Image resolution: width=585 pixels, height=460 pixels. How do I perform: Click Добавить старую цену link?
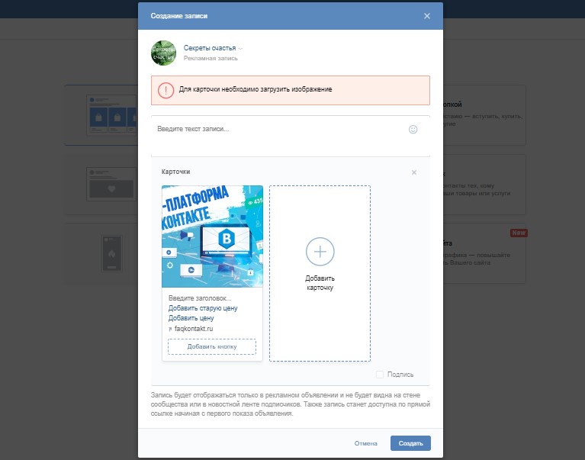203,308
